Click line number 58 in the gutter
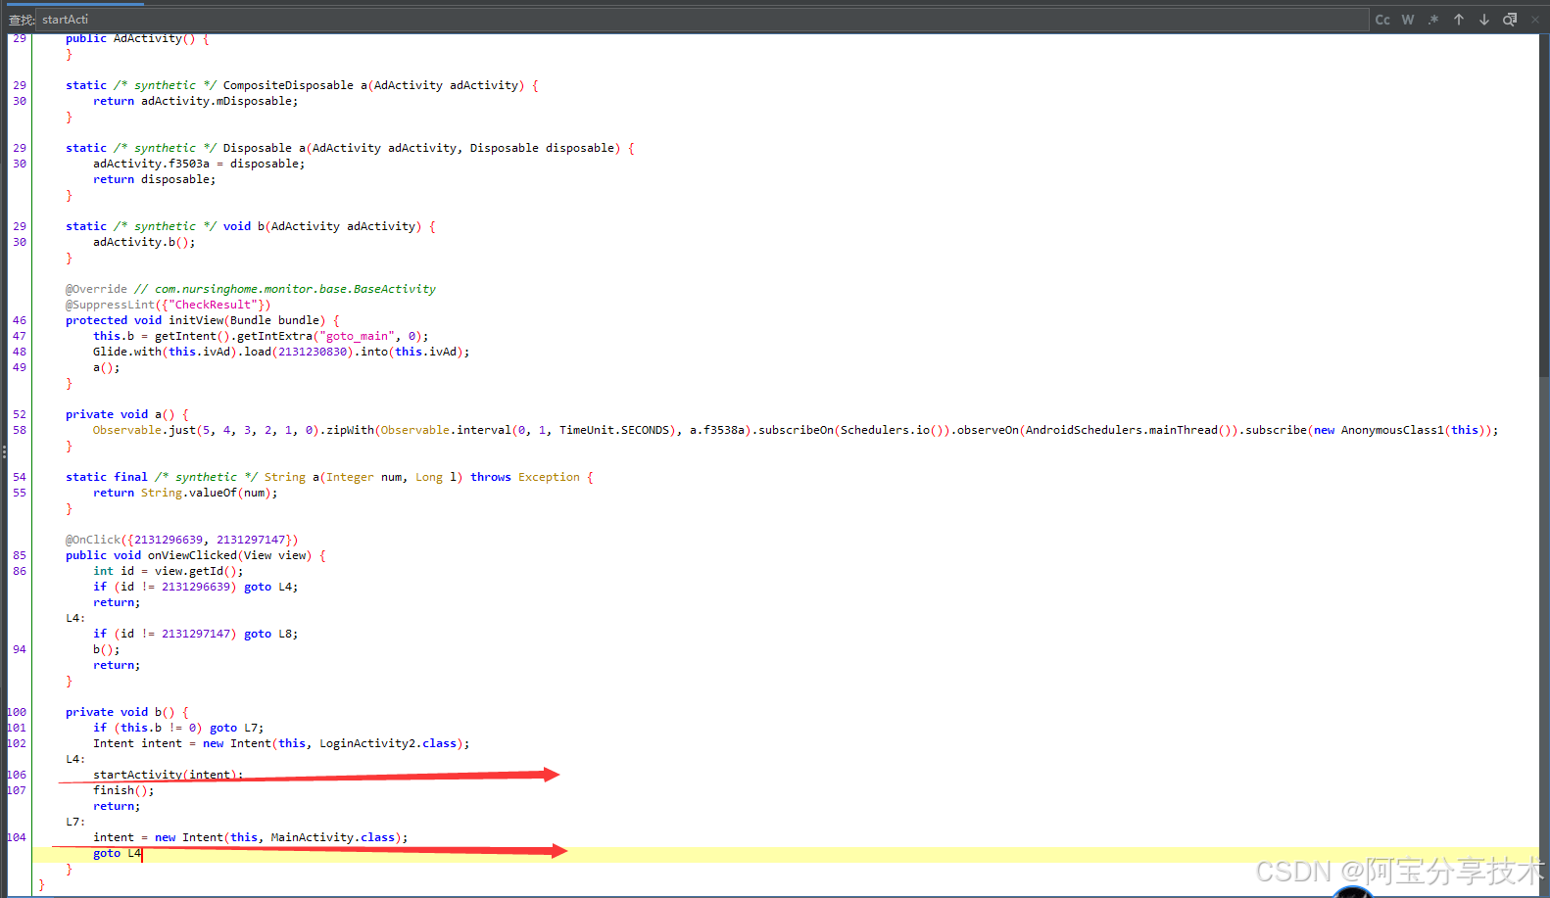 click(x=20, y=430)
